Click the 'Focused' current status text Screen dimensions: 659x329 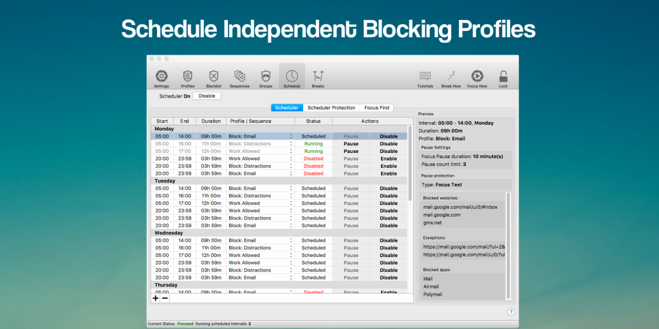[x=185, y=324]
